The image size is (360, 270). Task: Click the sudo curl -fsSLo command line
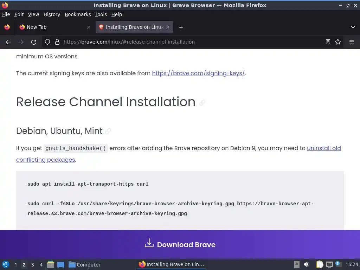pos(171,208)
